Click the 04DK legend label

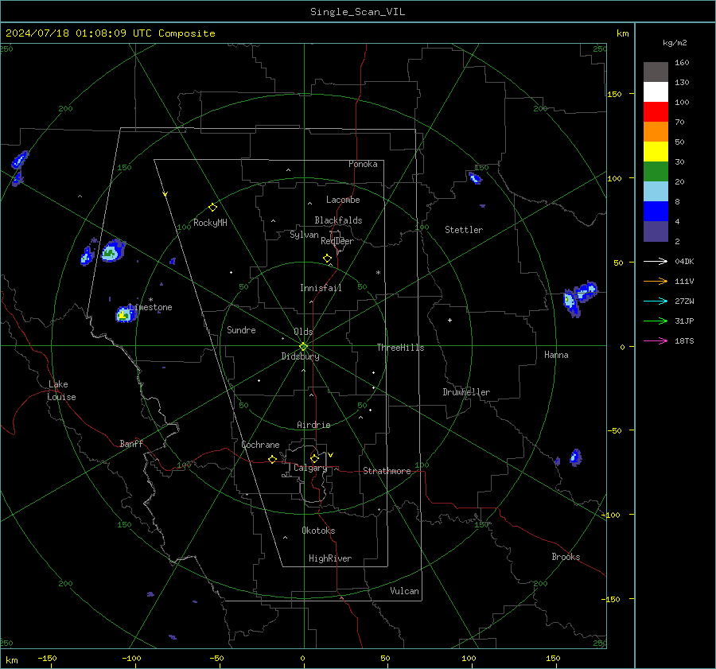click(684, 262)
